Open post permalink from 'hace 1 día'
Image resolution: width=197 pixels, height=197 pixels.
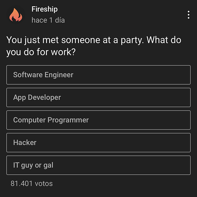pos(48,20)
